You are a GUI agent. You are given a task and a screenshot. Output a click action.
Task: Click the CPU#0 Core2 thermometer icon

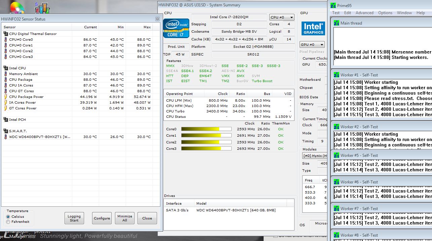pyautogui.click(x=6, y=51)
